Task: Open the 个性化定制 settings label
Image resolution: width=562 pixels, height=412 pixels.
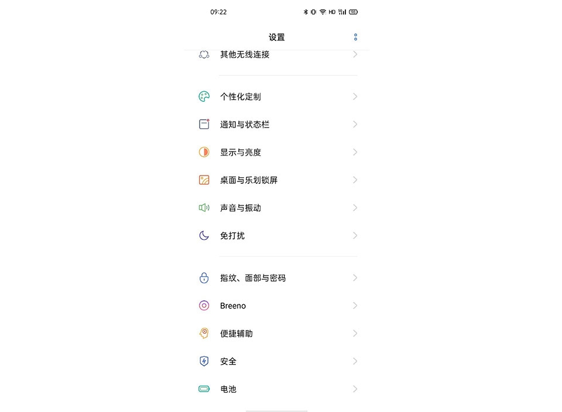Action: 241,97
